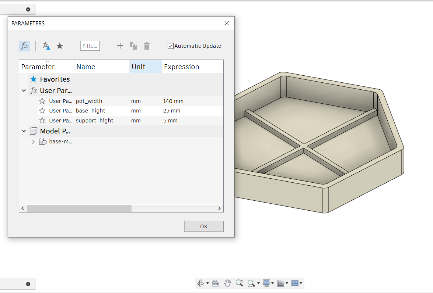Mark pot_width as favorite with its star
This screenshot has width=433, height=293.
42,101
